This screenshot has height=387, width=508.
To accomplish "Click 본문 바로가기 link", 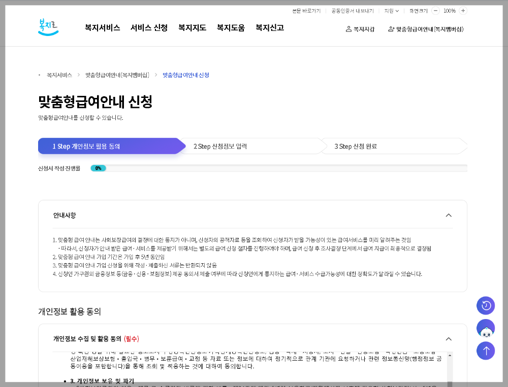I will pyautogui.click(x=306, y=11).
